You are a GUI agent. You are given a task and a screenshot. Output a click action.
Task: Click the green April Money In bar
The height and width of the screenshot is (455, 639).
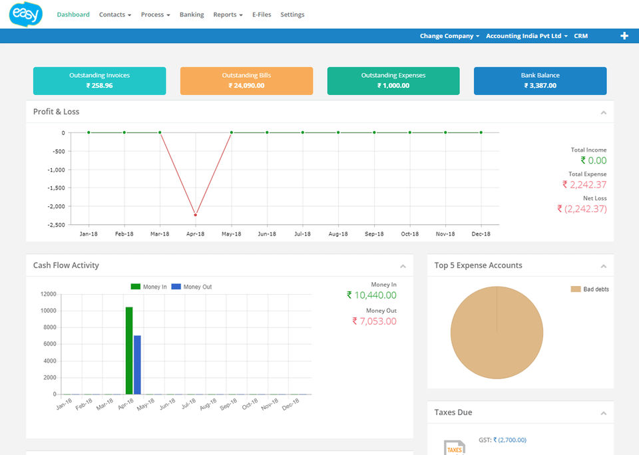pos(129,350)
